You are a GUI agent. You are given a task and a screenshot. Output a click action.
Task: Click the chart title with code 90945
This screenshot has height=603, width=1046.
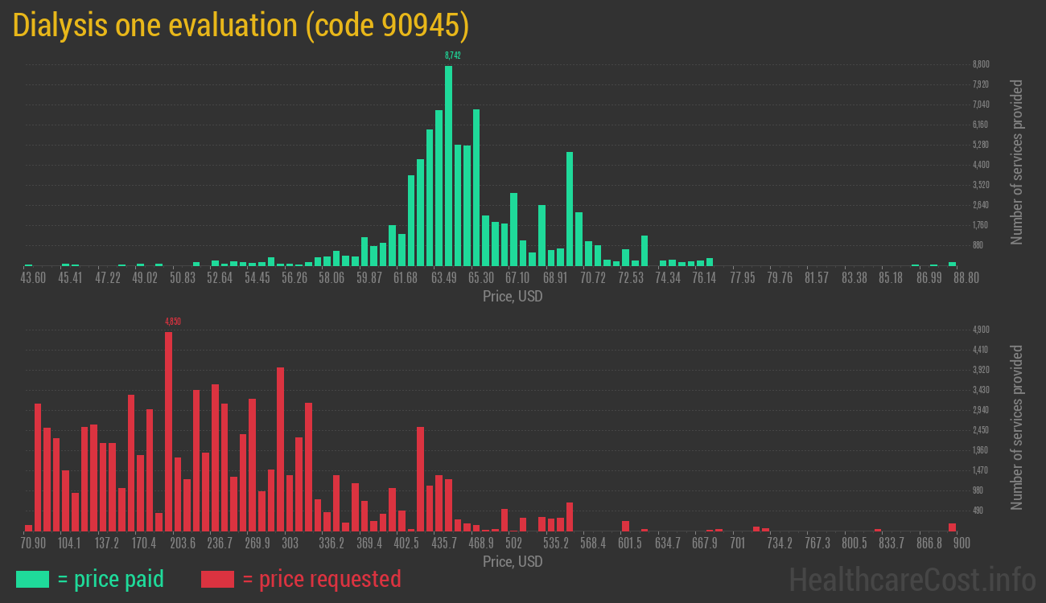pyautogui.click(x=241, y=26)
